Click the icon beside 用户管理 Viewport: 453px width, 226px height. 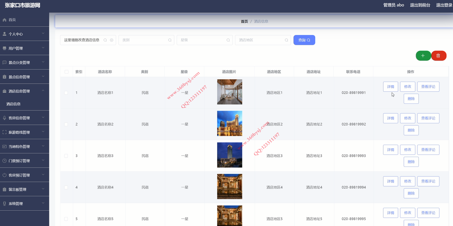click(x=4, y=48)
